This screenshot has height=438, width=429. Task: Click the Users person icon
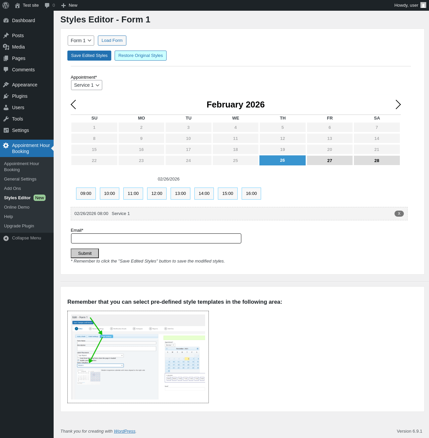tap(6, 107)
